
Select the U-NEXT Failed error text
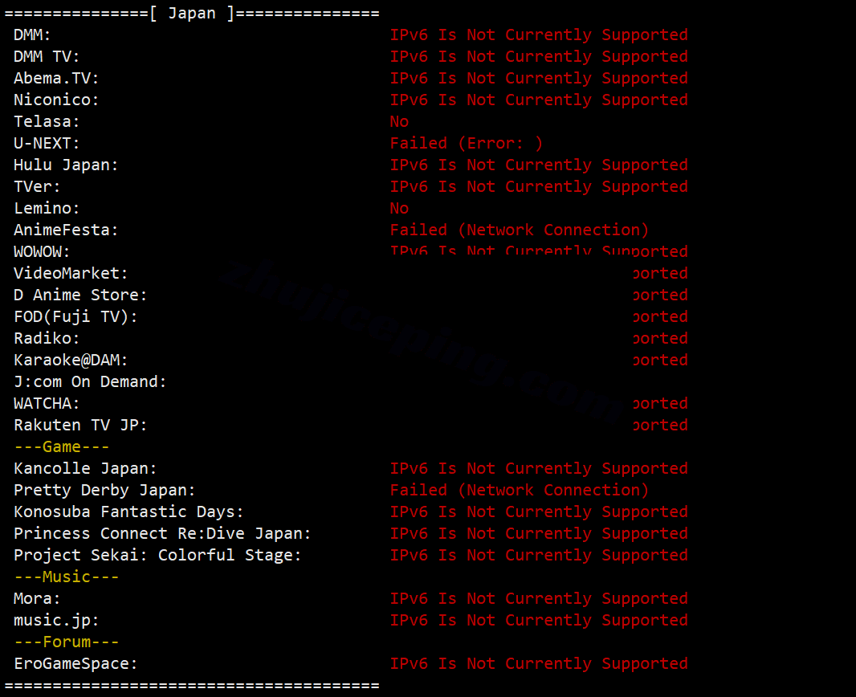pyautogui.click(x=467, y=144)
